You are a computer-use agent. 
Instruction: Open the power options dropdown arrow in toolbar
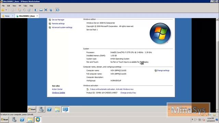[x=6, y=10]
